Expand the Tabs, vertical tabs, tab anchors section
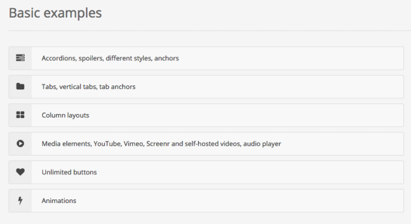Viewport: 411px width, 224px height. (x=206, y=87)
